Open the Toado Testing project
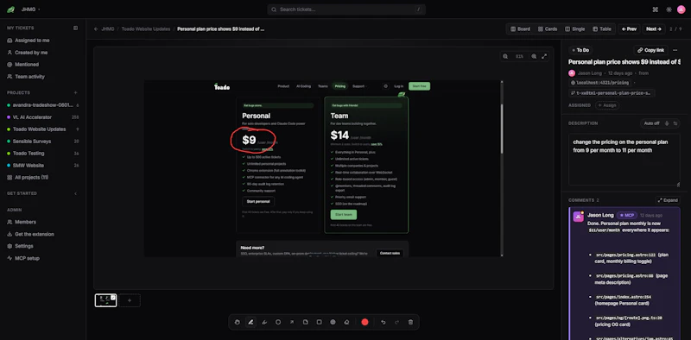The image size is (691, 340). pos(42,154)
